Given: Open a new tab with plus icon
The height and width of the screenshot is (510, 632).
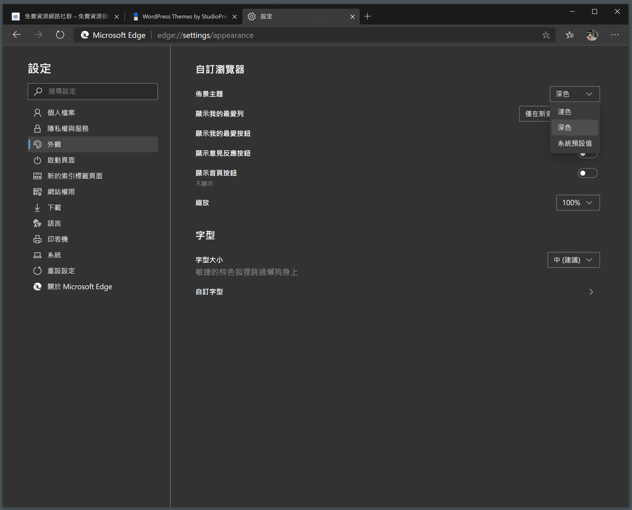Looking at the screenshot, I should tap(367, 16).
